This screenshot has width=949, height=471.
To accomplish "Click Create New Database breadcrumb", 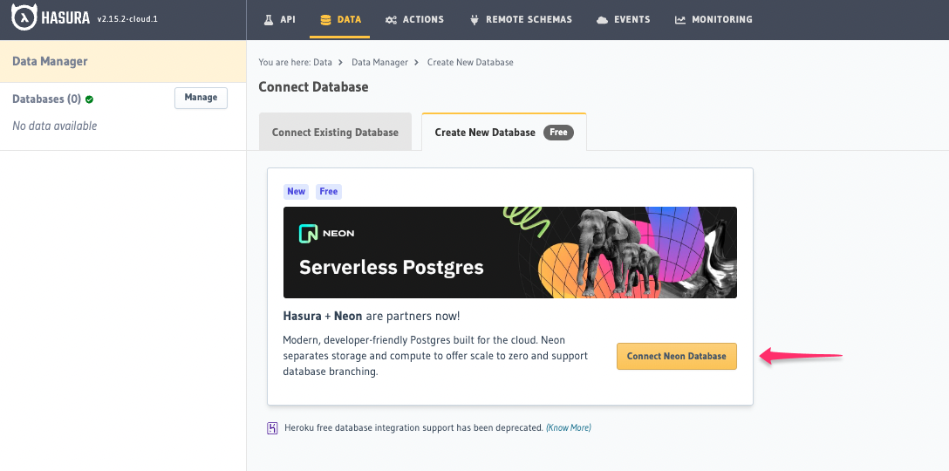I will pyautogui.click(x=470, y=62).
